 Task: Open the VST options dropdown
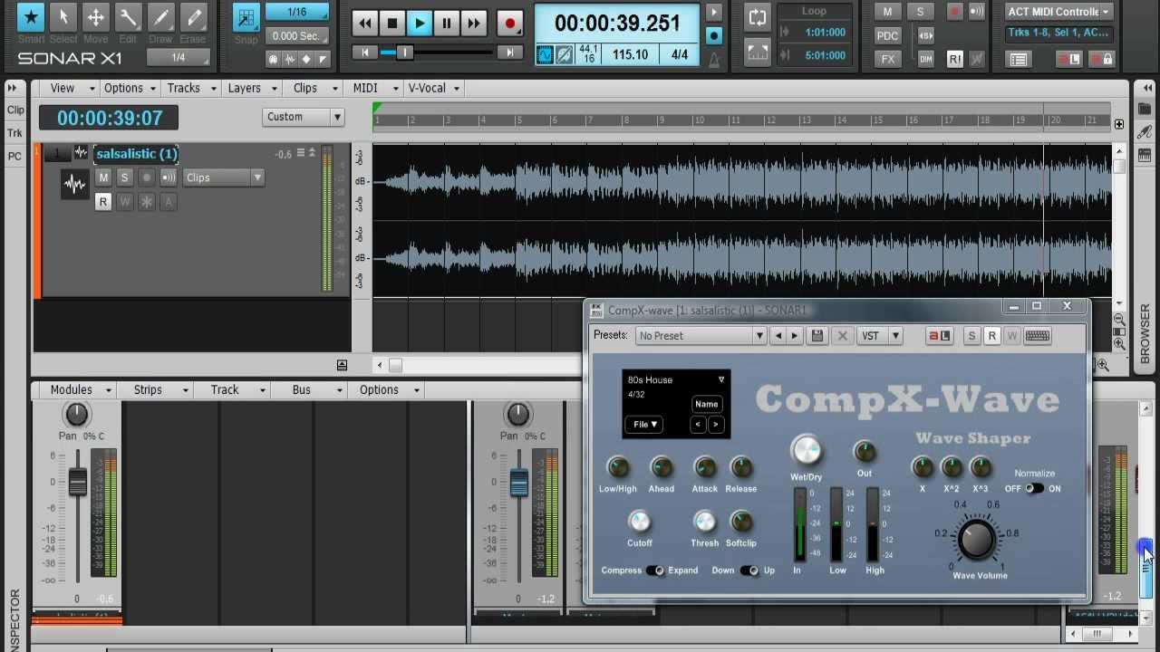coord(880,336)
